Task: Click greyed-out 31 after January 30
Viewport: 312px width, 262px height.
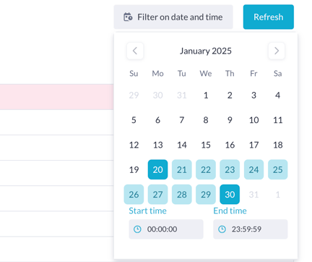Action: [253, 195]
